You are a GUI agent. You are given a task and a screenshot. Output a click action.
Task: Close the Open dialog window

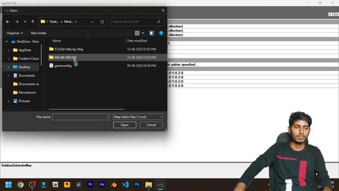point(163,11)
